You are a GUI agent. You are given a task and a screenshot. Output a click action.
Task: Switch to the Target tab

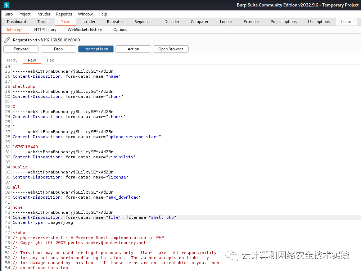click(x=43, y=22)
